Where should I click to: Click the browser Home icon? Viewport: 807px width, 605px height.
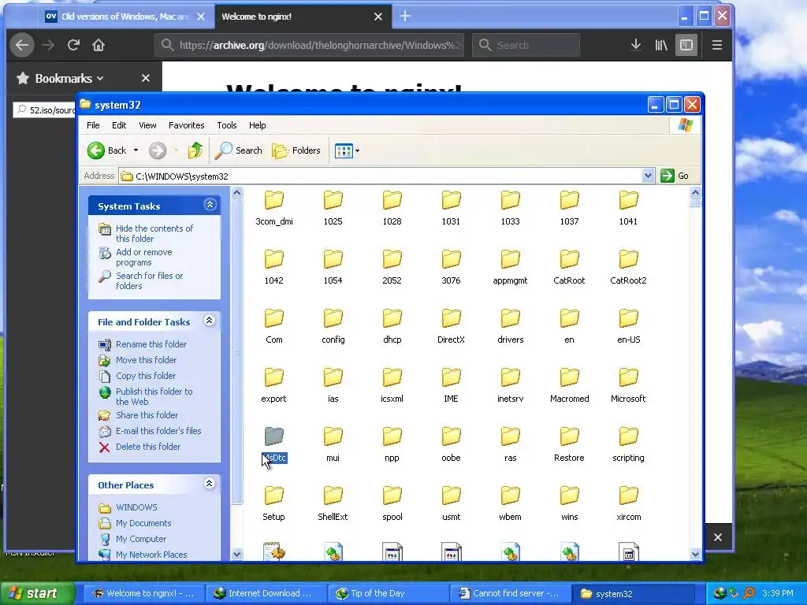99,45
